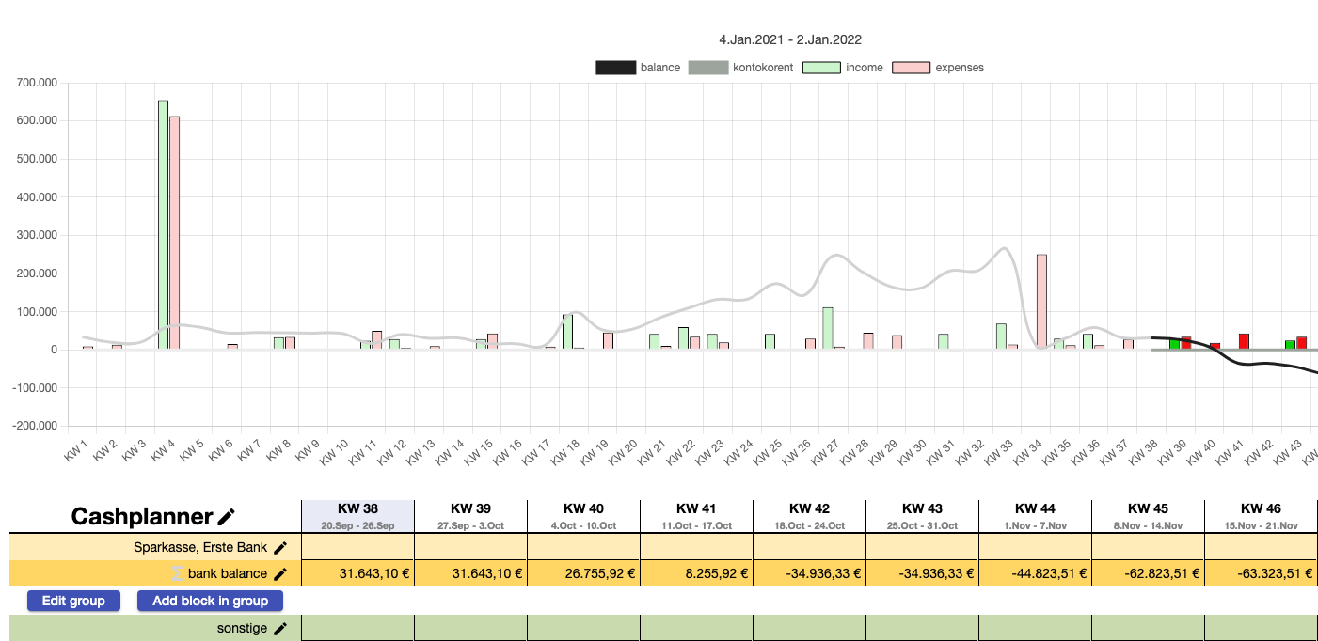
Task: Click the tall green income bar at KW 4
Action: tap(163, 226)
